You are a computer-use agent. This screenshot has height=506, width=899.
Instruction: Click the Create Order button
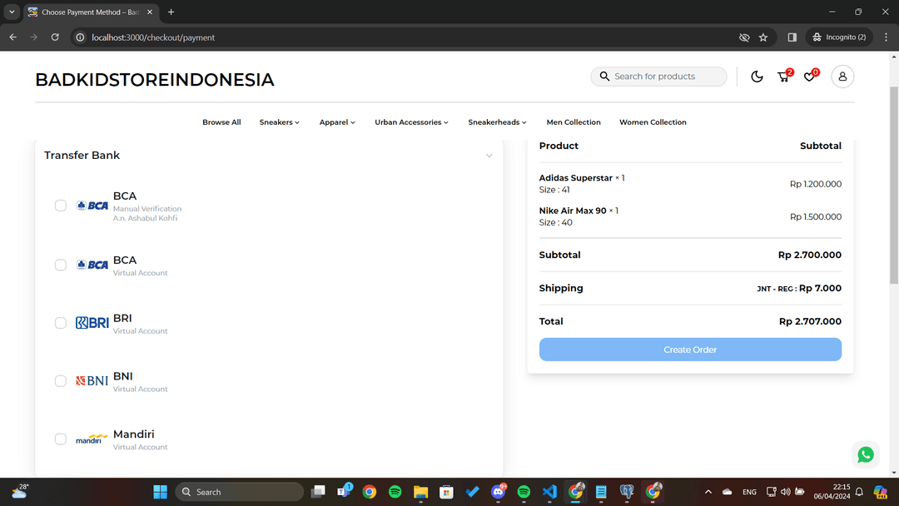point(690,350)
